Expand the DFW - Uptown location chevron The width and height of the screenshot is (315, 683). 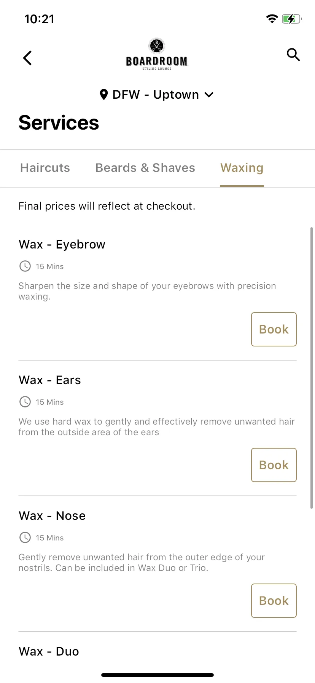coord(209,95)
